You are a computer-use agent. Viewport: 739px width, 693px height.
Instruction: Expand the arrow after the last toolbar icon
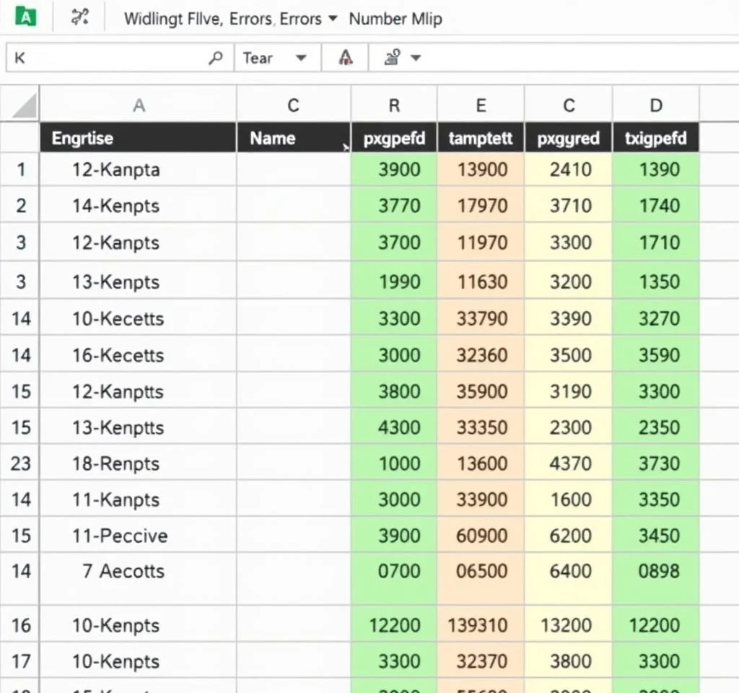coord(416,58)
